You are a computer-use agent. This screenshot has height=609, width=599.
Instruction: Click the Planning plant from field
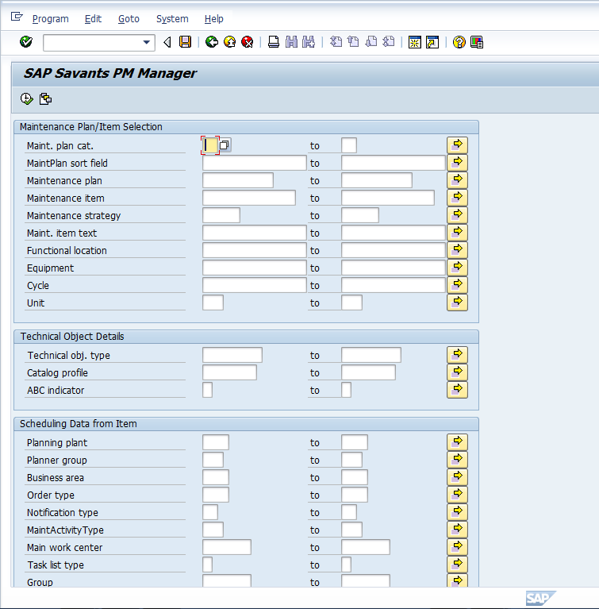[216, 442]
